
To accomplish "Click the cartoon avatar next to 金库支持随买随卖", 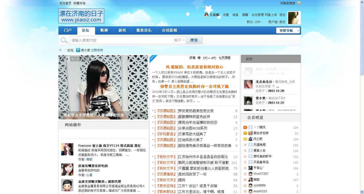I will [x=67, y=185].
